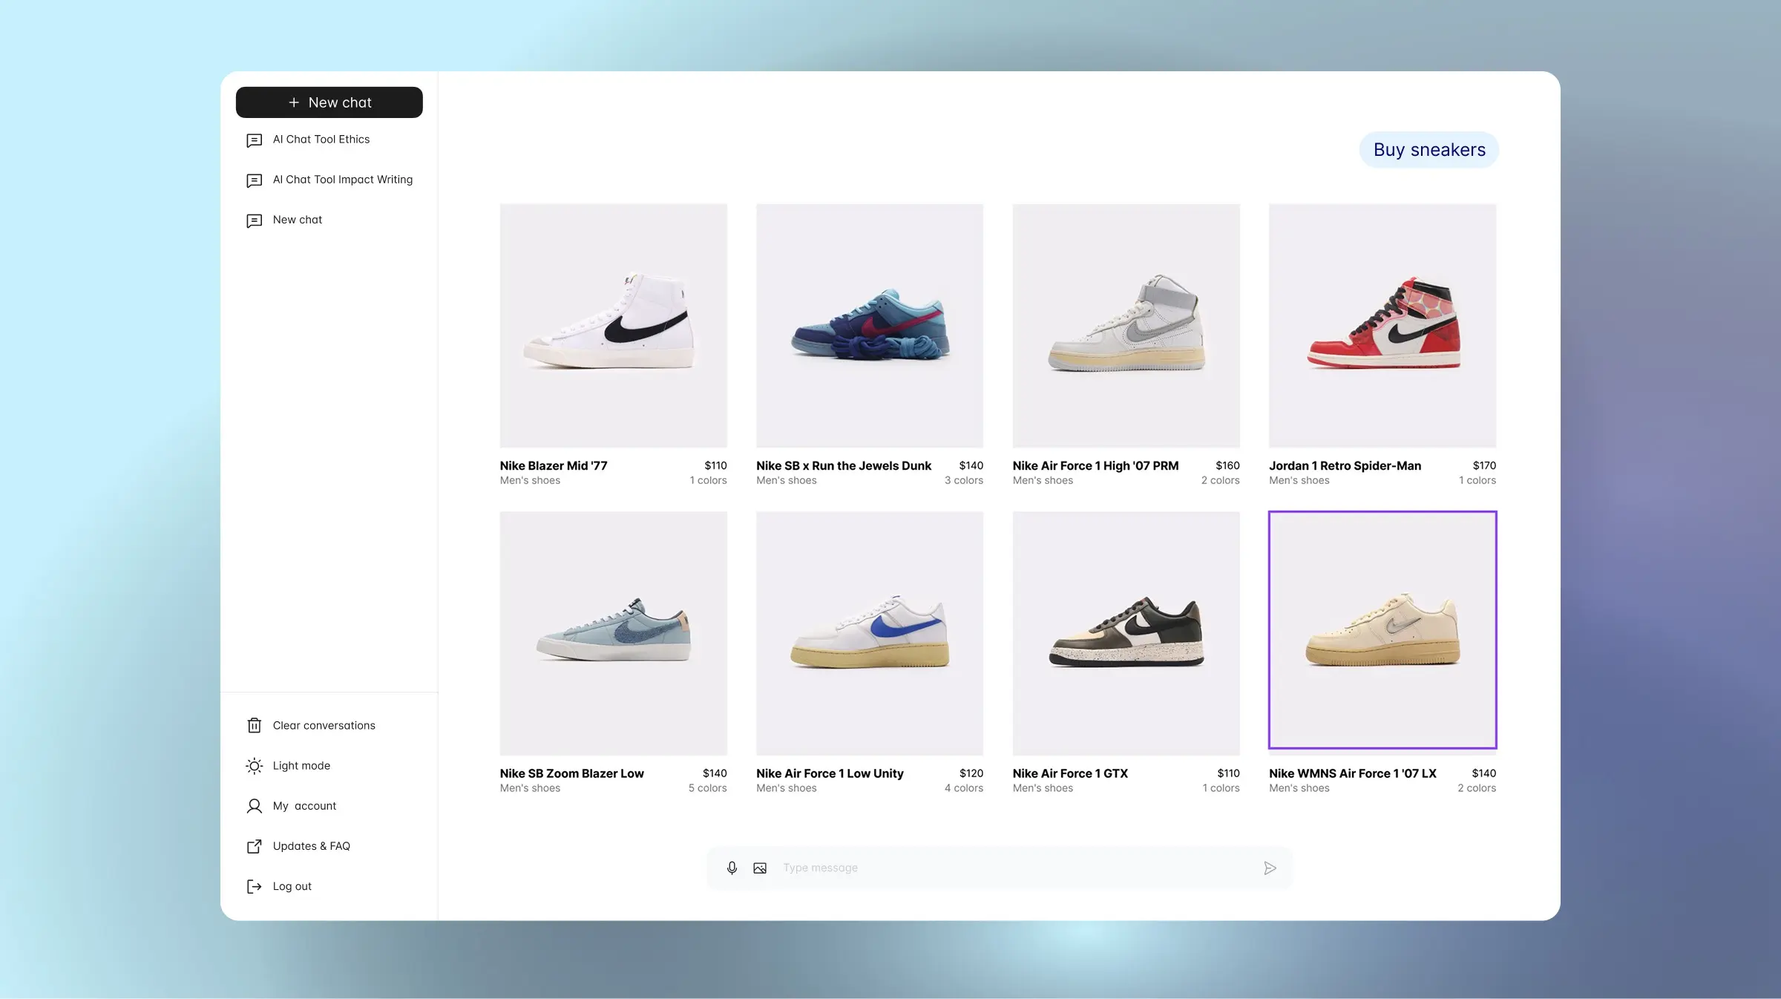Click the Buy sneakers message bubble

[1429, 150]
